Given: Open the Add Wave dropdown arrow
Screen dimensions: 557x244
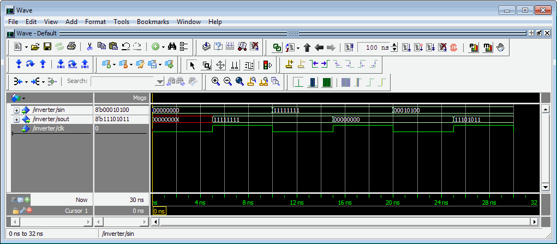Looking at the screenshot, I should point(114,64).
